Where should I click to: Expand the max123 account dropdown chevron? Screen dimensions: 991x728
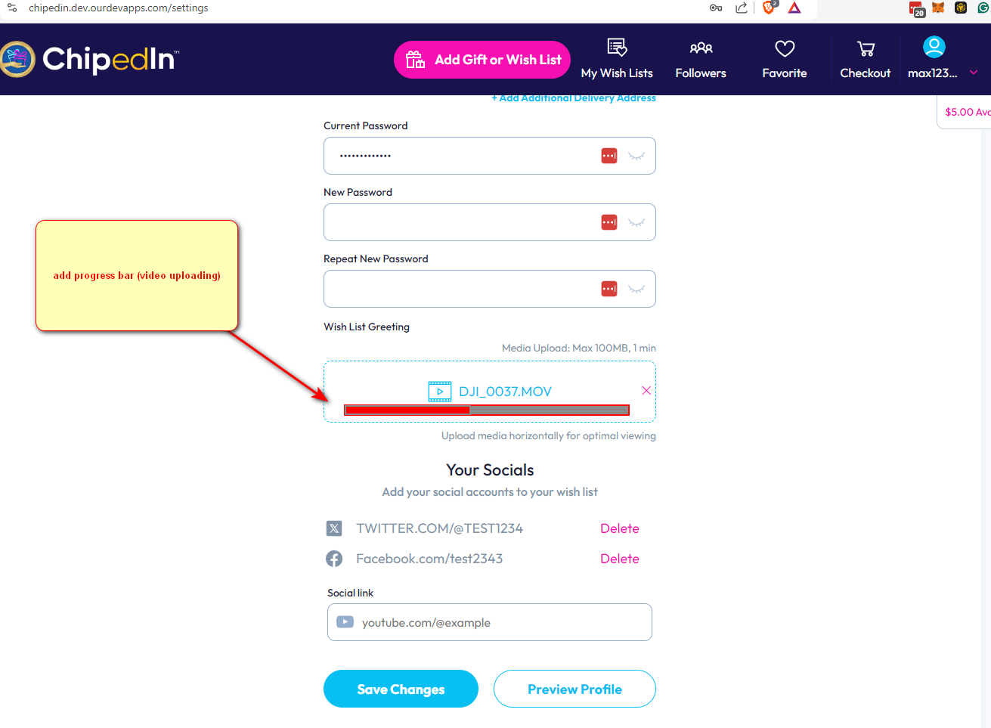point(974,73)
